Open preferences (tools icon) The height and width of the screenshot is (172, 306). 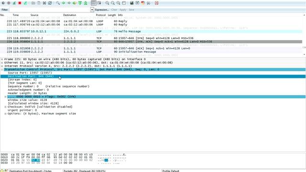[x=149, y=3]
